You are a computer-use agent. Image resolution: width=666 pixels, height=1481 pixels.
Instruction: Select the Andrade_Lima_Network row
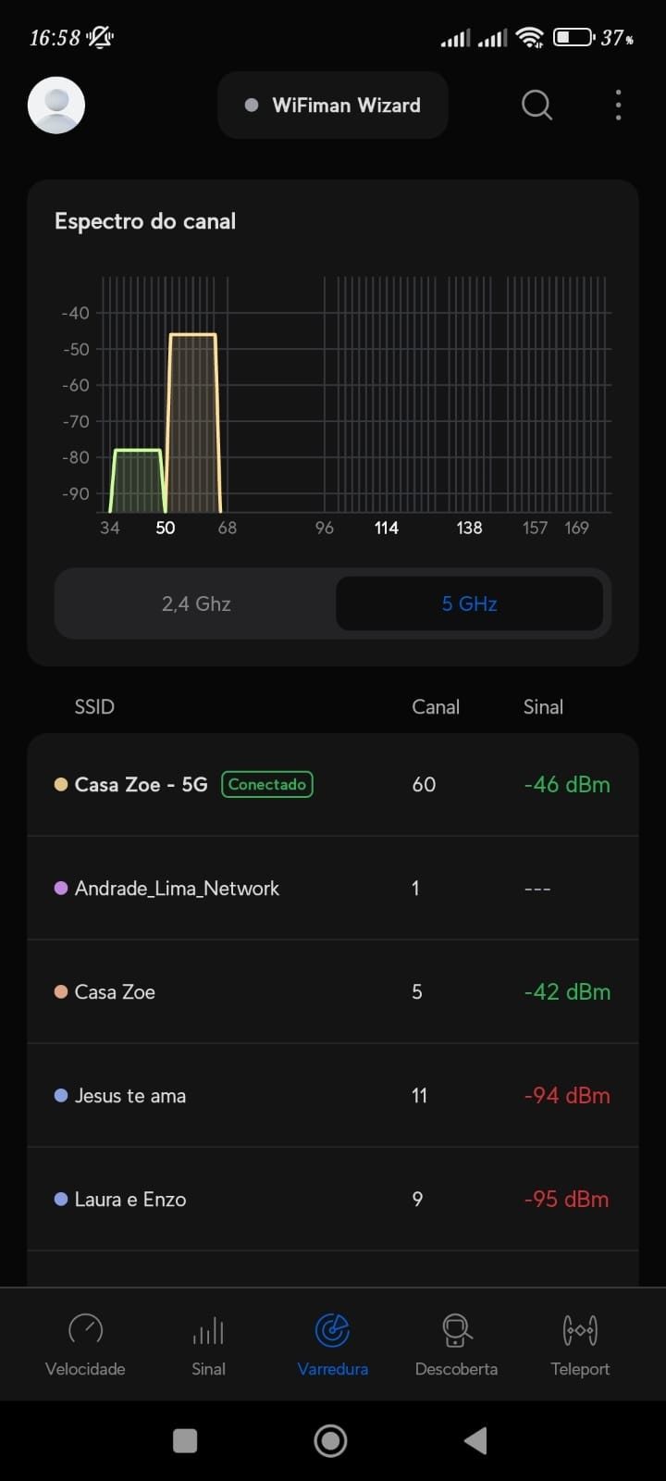coord(177,889)
